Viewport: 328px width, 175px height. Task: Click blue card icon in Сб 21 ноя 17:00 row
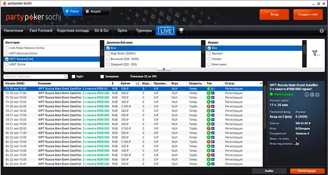click(213, 115)
